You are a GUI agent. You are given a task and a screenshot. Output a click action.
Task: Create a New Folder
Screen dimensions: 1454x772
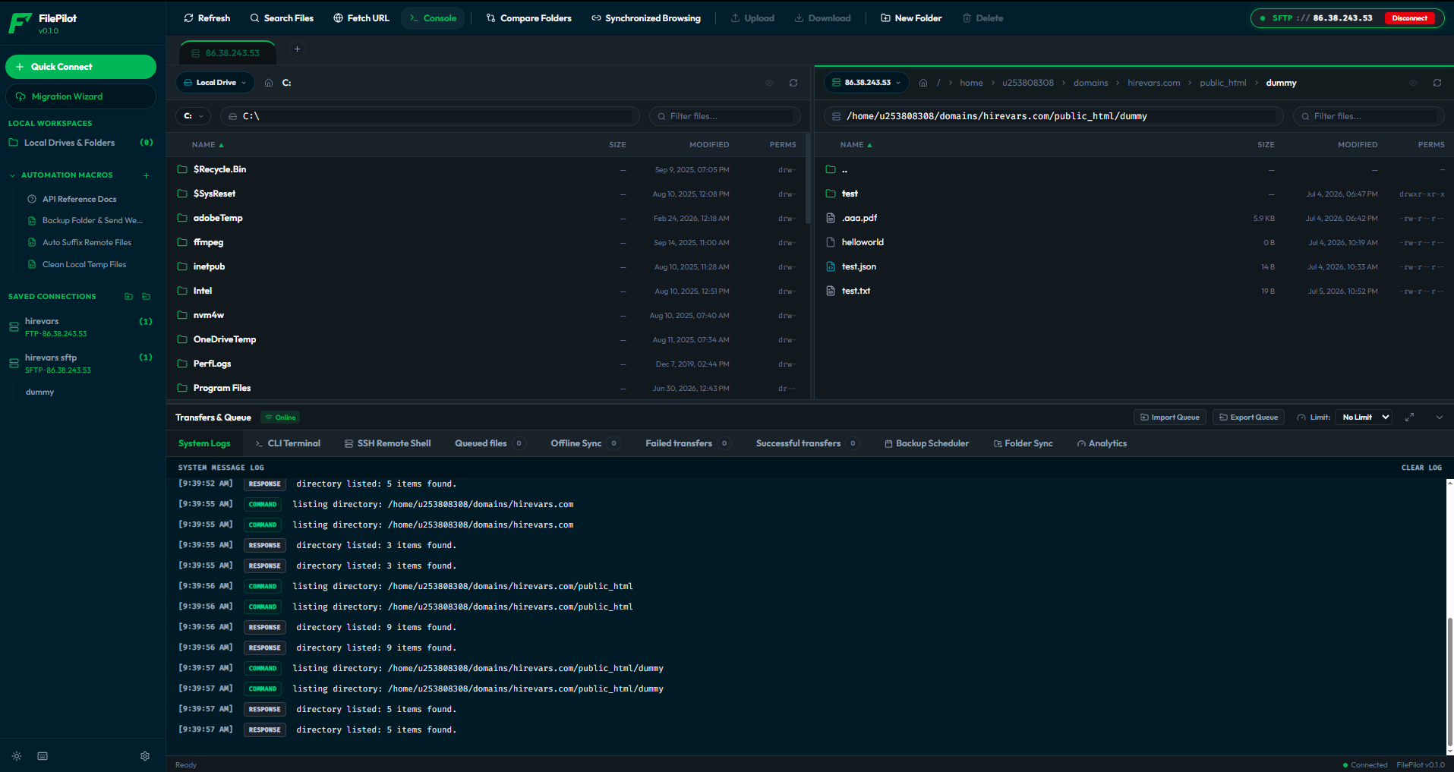coord(911,18)
